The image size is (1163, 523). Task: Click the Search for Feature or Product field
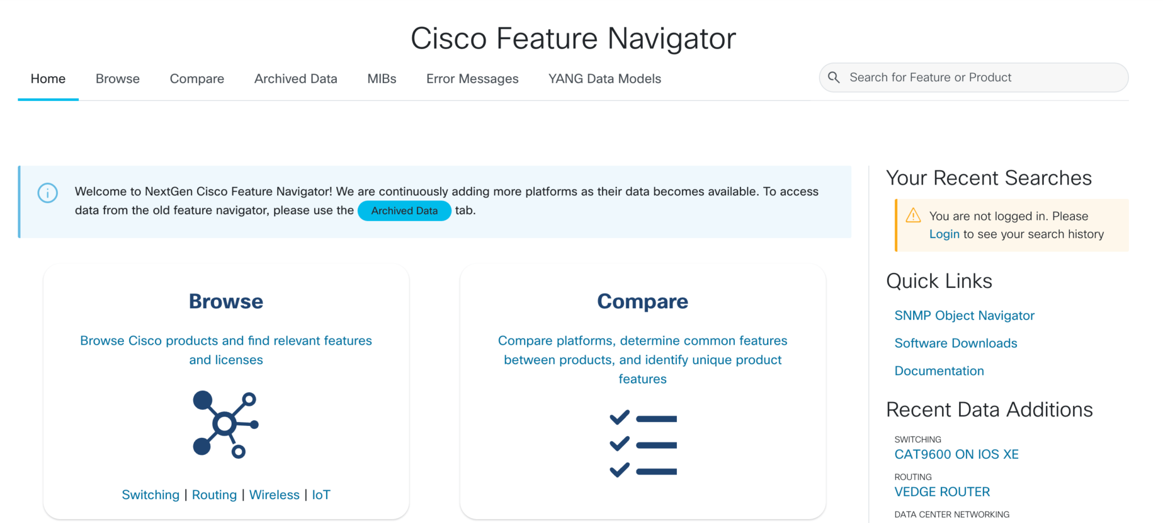[x=965, y=77]
